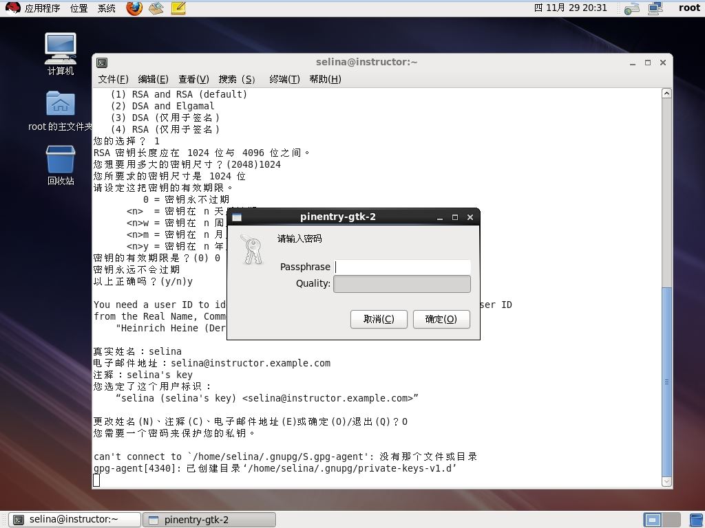Click the 取消(C) cancel button
This screenshot has width=705, height=528.
pos(379,319)
